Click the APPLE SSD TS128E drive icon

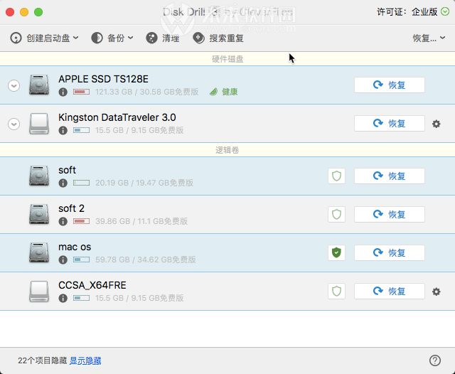(39, 85)
